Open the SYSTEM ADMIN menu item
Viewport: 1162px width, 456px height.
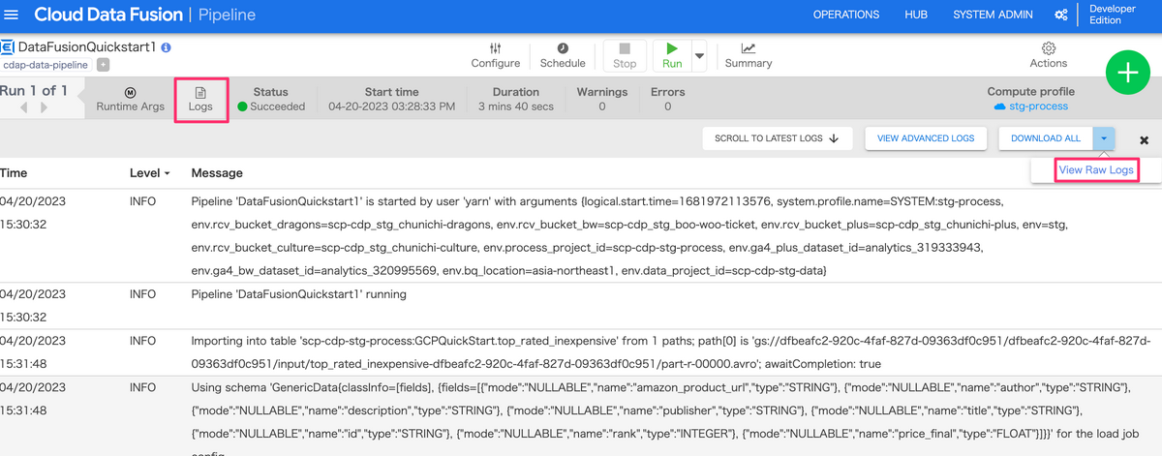[993, 15]
